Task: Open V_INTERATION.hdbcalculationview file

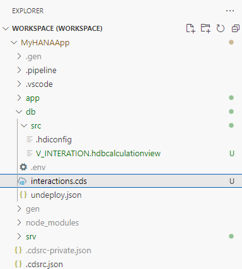Action: coord(98,154)
